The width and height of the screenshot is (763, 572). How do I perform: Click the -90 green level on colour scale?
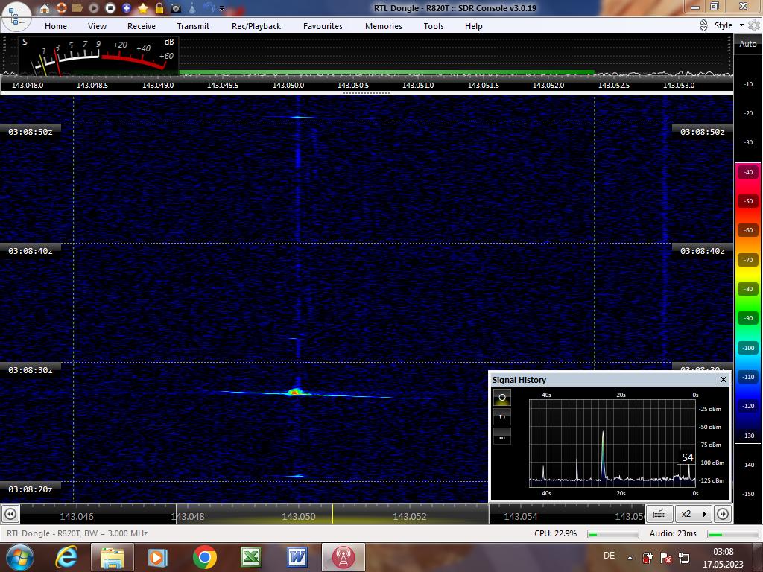(x=748, y=318)
